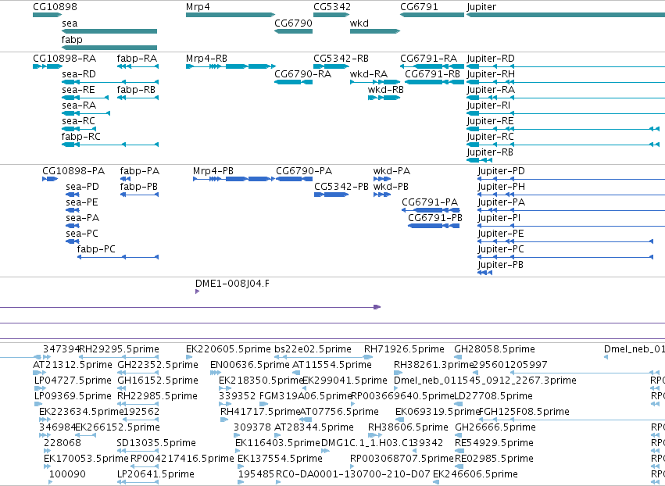665x486 pixels.
Task: Select transcript Jupiter-RD
Action: (x=565, y=66)
